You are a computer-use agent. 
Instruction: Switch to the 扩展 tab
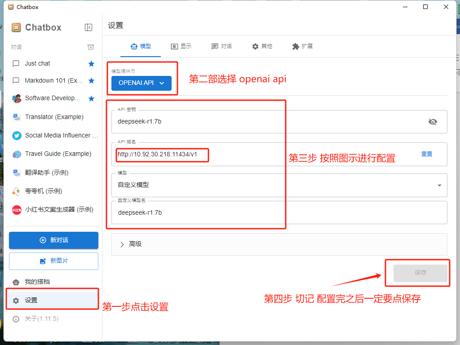click(302, 46)
